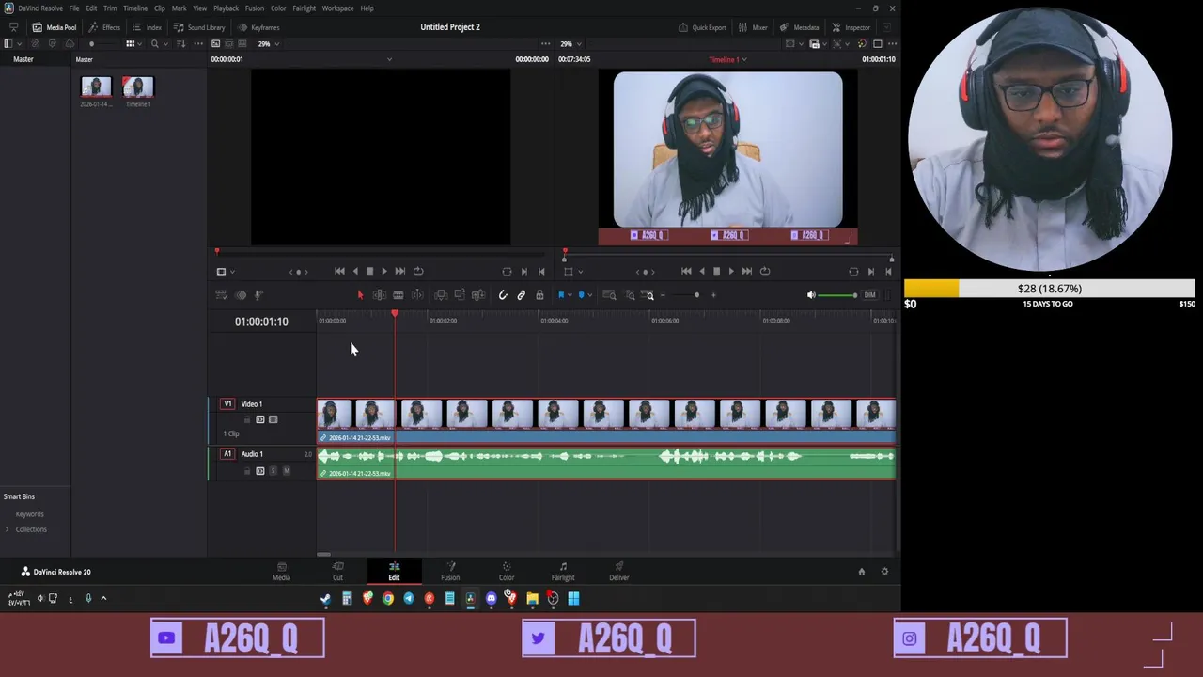
Task: Switch to the Deliver page
Action: (618, 571)
